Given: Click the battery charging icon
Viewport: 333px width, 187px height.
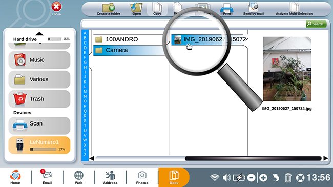Looking at the screenshot, I should tap(239, 177).
